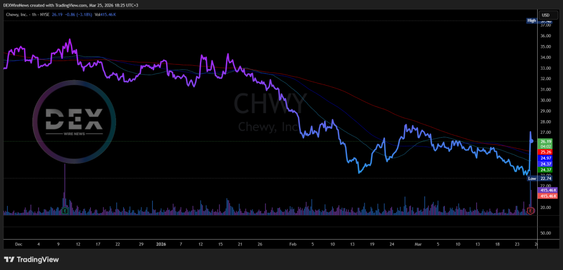Select the blue 24.97 moving average label
Viewport: 563px width, 270px height.
coord(545,158)
